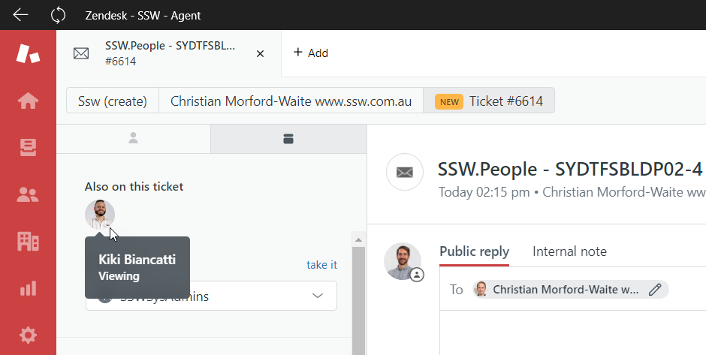This screenshot has width=706, height=355.
Task: Select the Internal note tab
Action: tap(569, 251)
